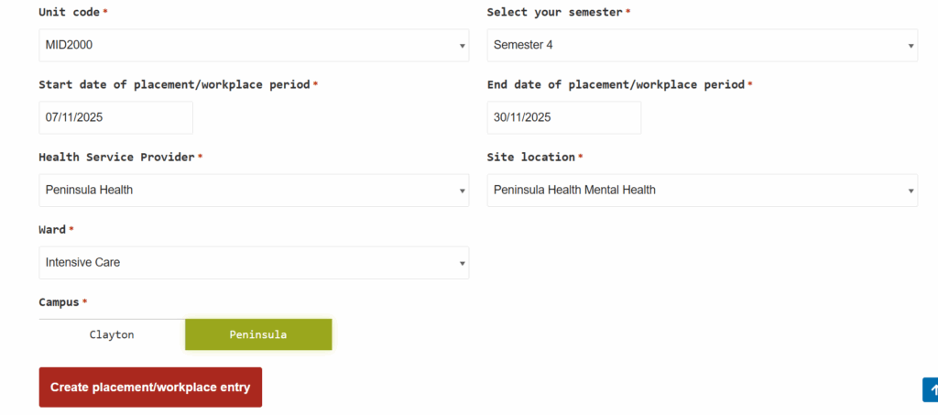Select the Clayton campus option
Image resolution: width=938 pixels, height=415 pixels.
pyautogui.click(x=112, y=334)
